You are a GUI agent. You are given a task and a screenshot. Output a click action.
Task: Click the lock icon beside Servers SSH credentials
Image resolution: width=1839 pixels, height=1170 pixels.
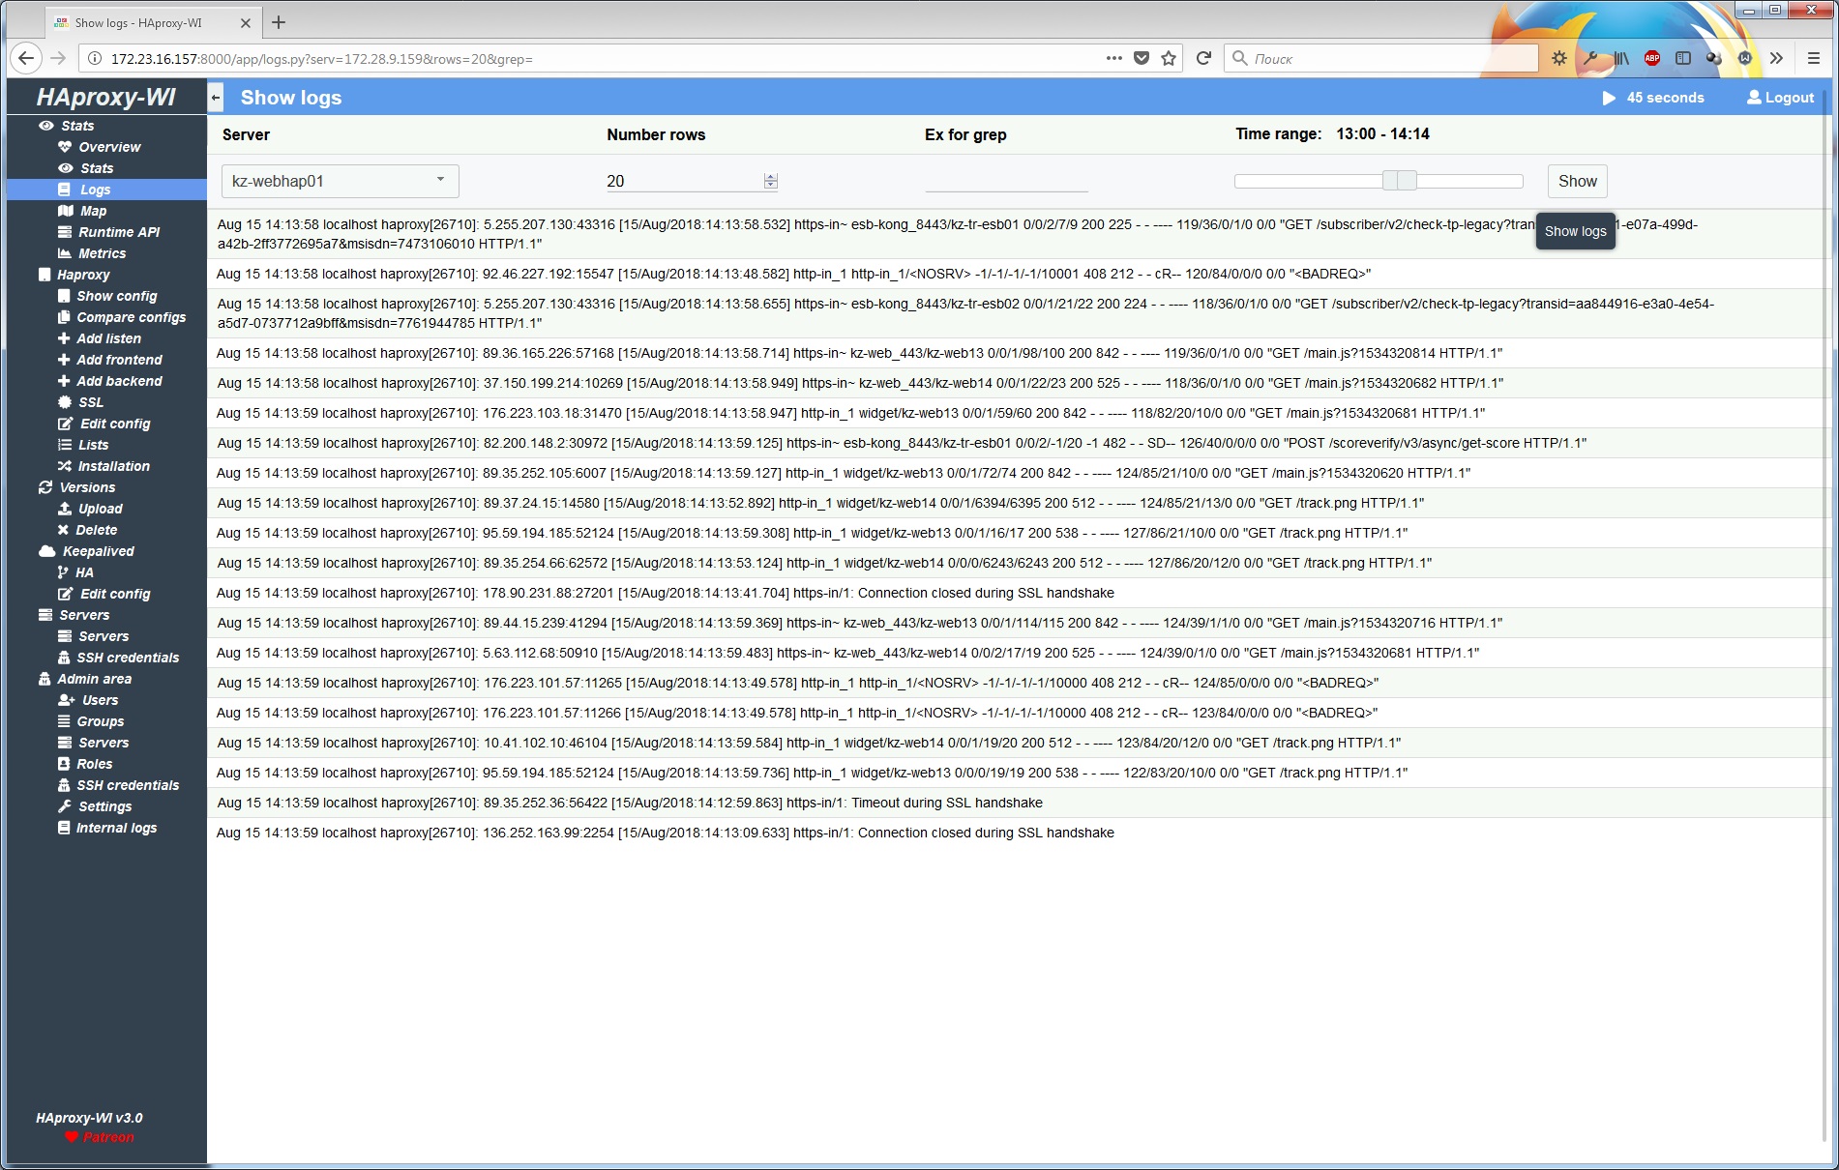click(64, 658)
